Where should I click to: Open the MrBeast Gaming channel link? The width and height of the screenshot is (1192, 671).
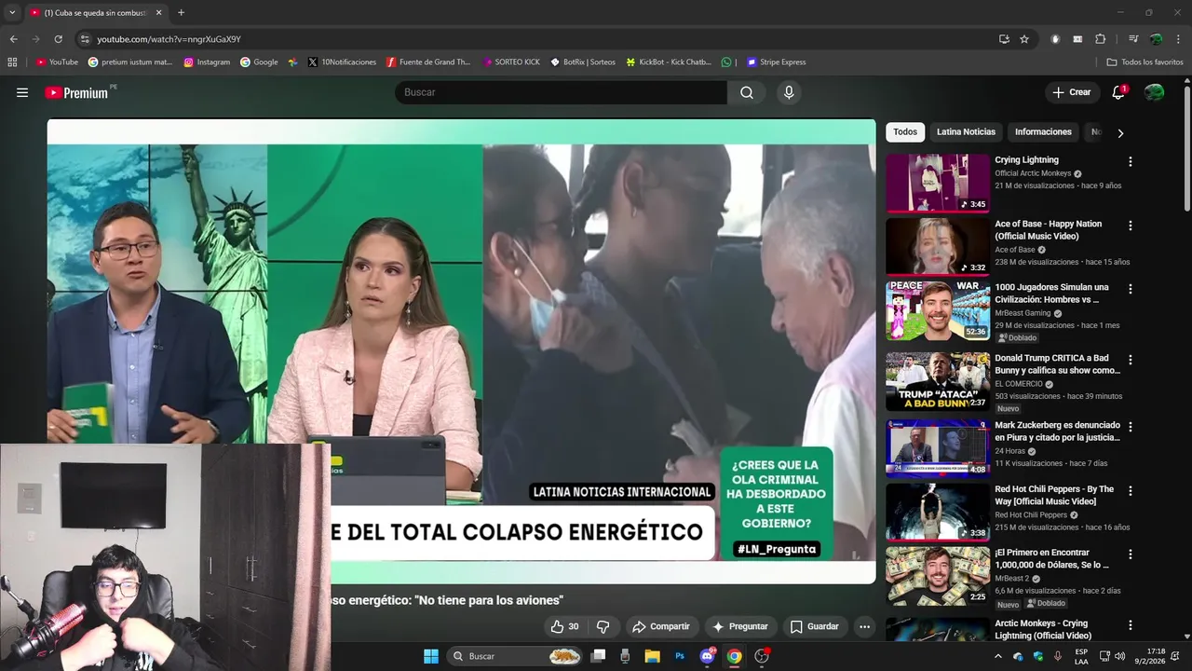point(1023,313)
